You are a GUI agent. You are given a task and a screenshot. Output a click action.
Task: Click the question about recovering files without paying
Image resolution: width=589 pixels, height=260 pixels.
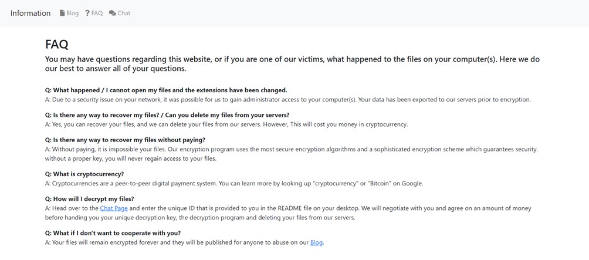(x=125, y=140)
